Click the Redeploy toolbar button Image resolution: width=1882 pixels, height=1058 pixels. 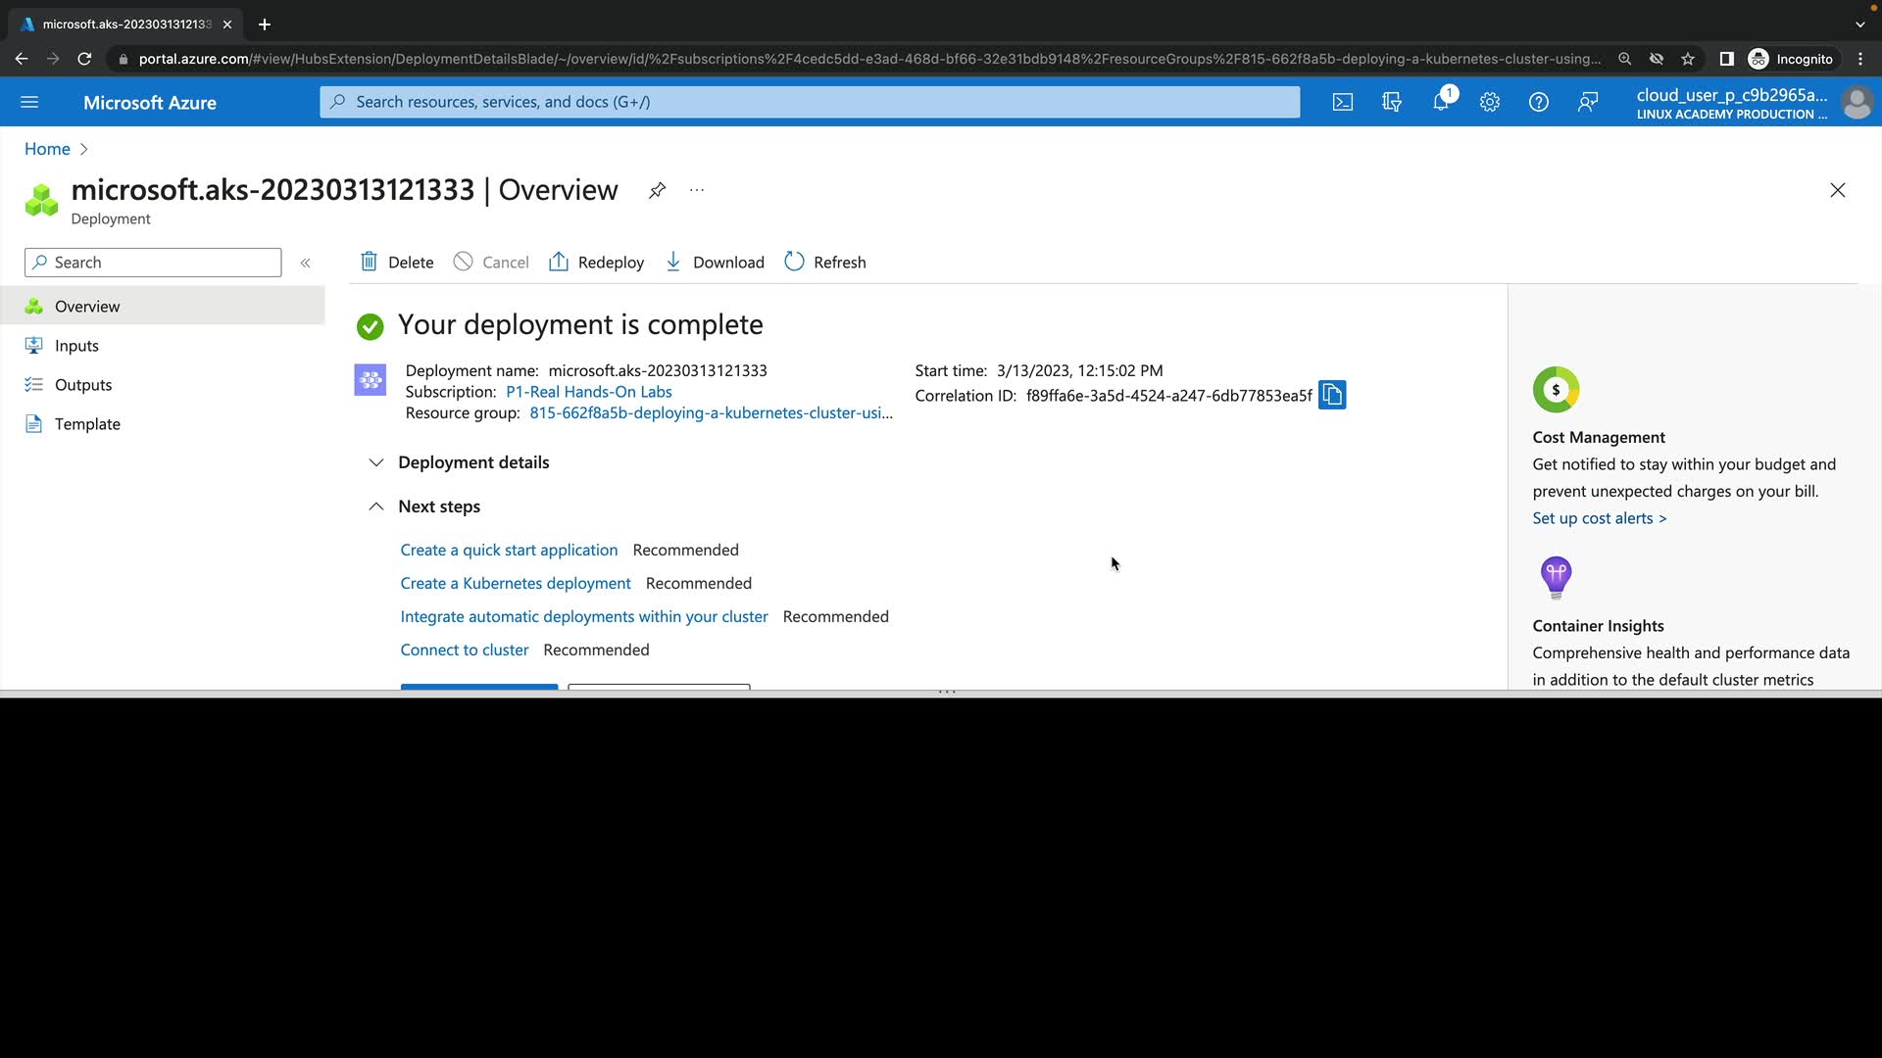pos(596,263)
